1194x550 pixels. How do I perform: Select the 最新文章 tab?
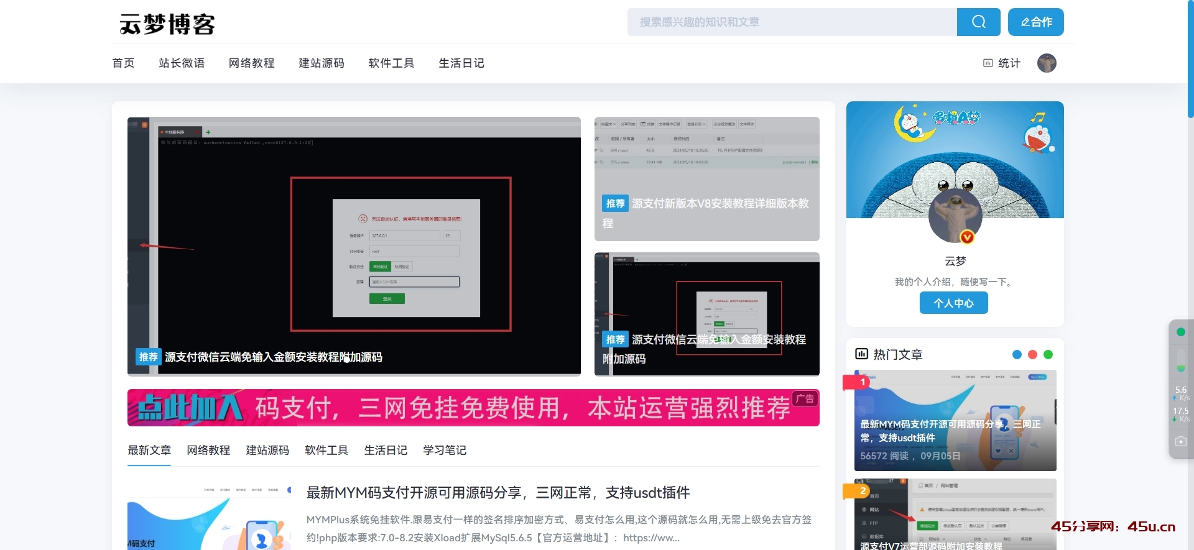click(x=149, y=450)
